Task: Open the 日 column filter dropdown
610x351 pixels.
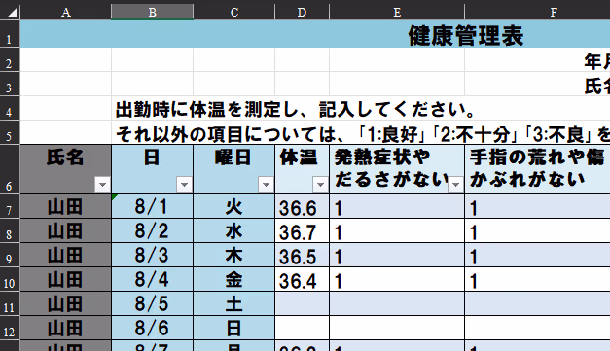Action: [185, 184]
